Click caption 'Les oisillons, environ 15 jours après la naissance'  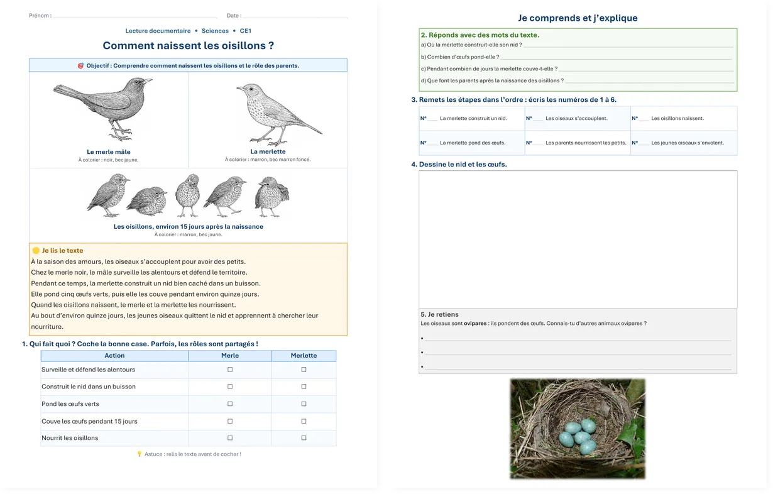pos(189,227)
